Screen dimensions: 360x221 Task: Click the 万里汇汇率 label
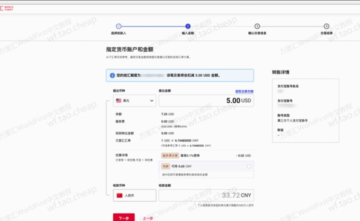(123, 140)
